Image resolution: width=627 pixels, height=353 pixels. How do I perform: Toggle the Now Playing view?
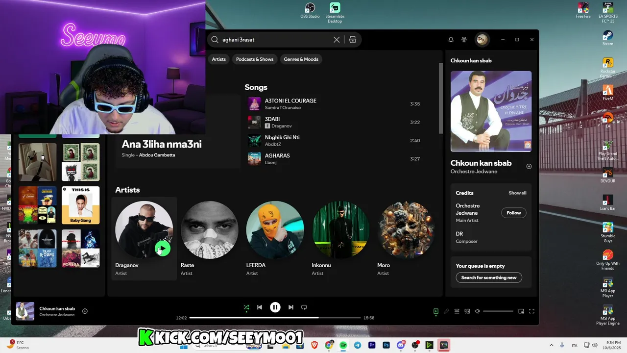[x=436, y=311]
